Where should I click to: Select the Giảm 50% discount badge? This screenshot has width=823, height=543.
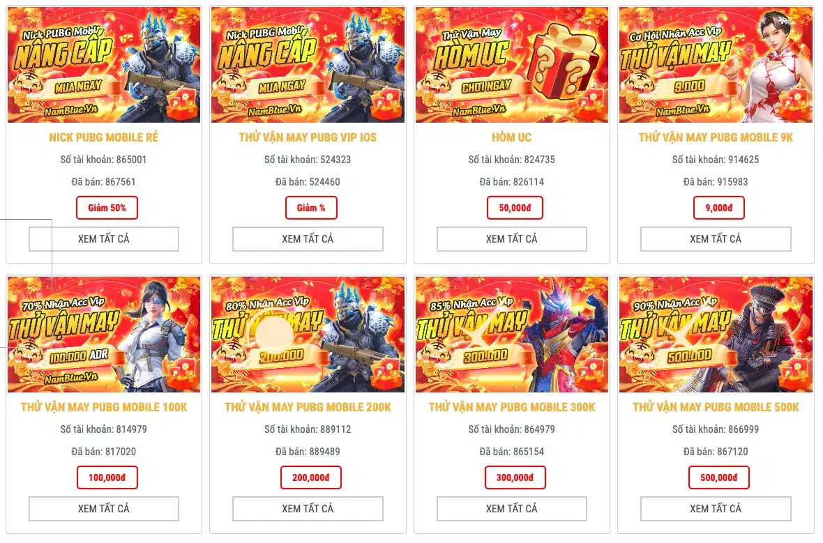[107, 208]
